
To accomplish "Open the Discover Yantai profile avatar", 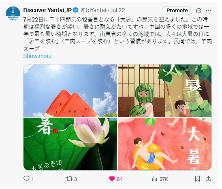I will (x=13, y=14).
